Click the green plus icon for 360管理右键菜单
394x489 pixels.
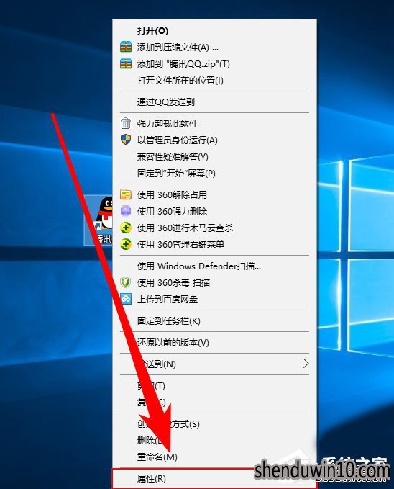126,244
